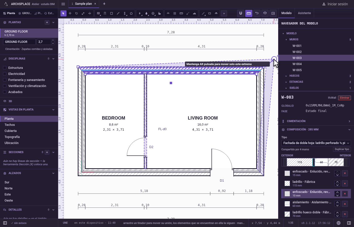The image size is (354, 227).
Task: Switch to the Asistente tab
Action: pyautogui.click(x=304, y=13)
